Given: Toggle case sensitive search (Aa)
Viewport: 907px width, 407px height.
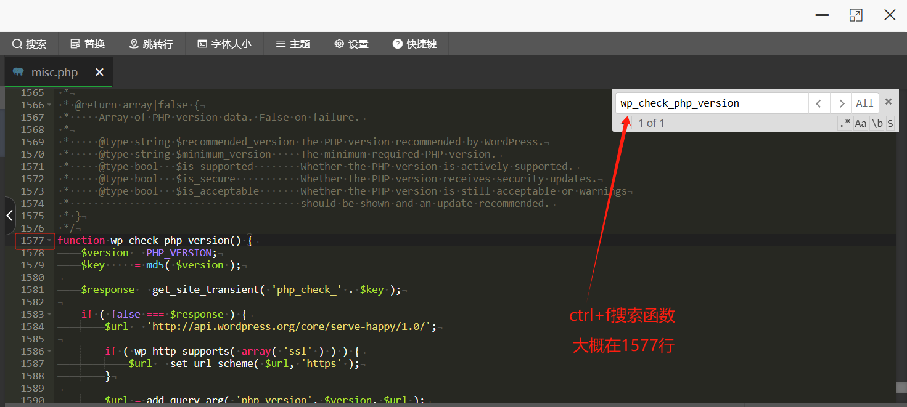Looking at the screenshot, I should (861, 123).
